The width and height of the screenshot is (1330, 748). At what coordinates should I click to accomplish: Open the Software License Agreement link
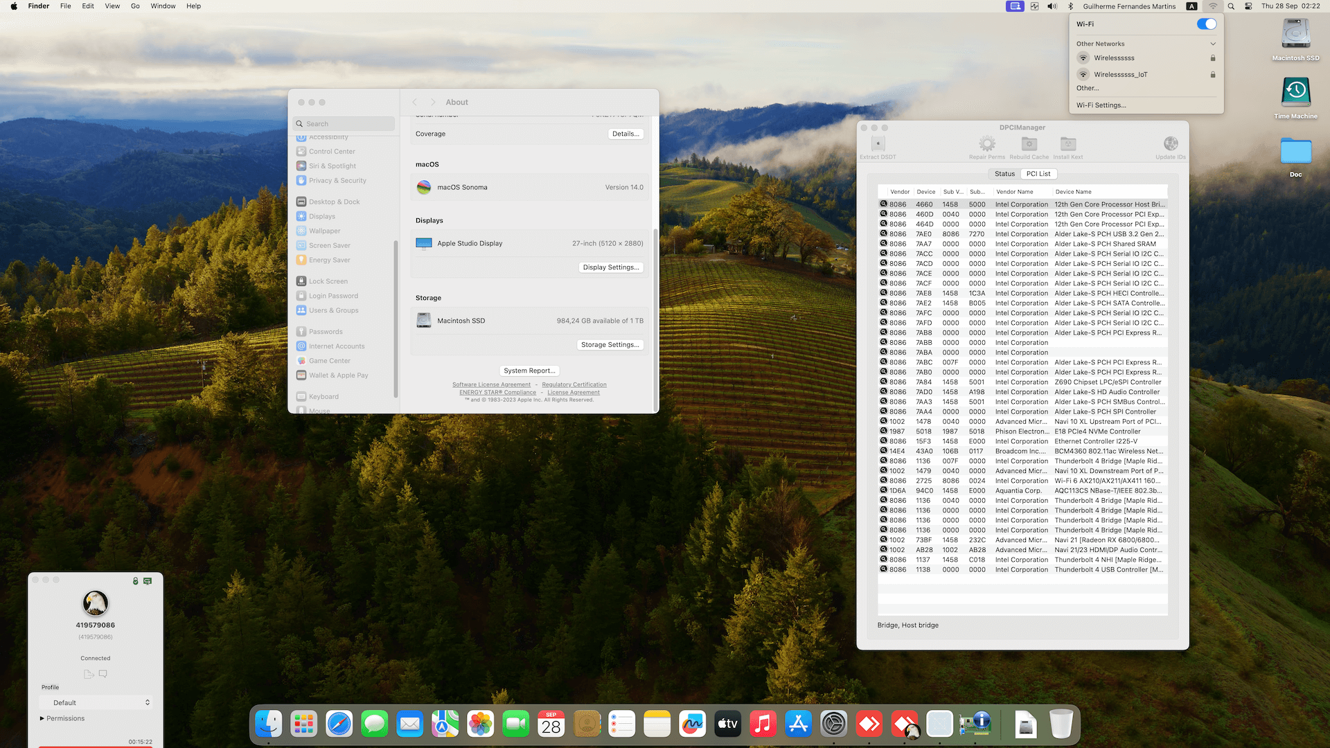pos(491,384)
